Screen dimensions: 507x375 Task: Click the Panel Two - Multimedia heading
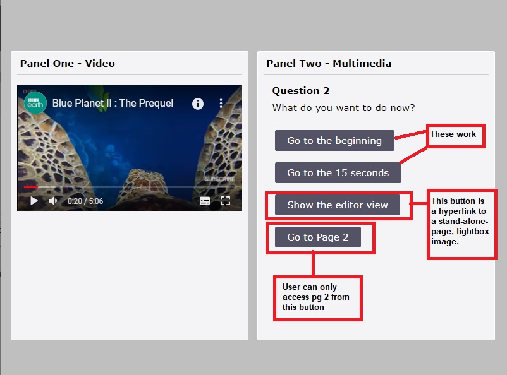pos(329,64)
